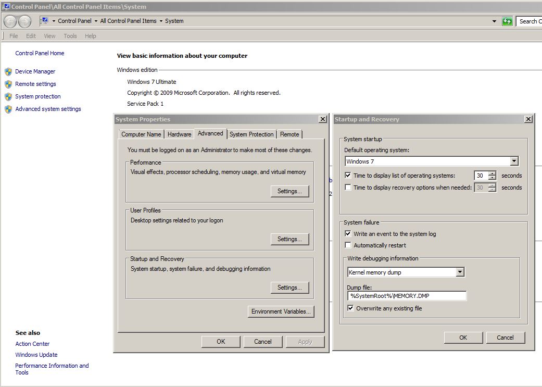Click the green Refresh icon beside address bar
The width and height of the screenshot is (542, 387).
coord(507,21)
